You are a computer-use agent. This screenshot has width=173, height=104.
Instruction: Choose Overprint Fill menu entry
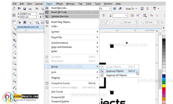click(x=72, y=97)
